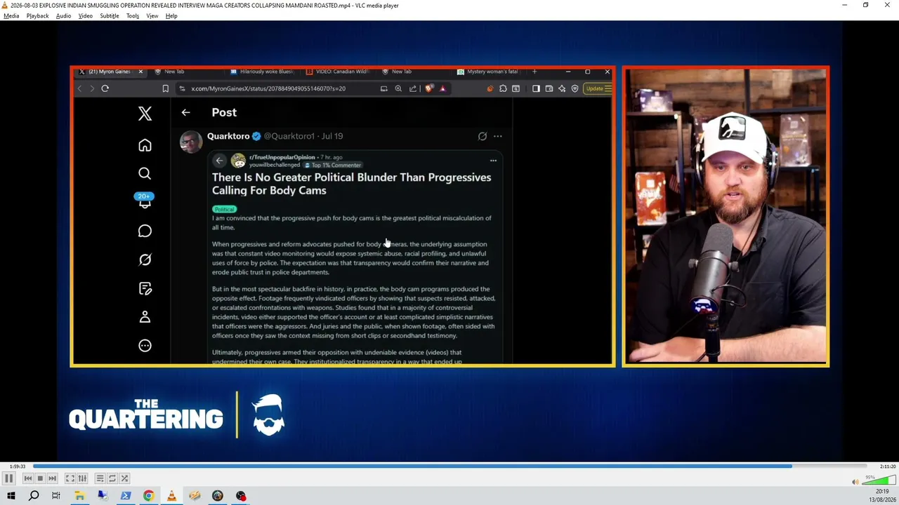
Task: Click the back arrow beside Post heading
Action: tap(185, 112)
